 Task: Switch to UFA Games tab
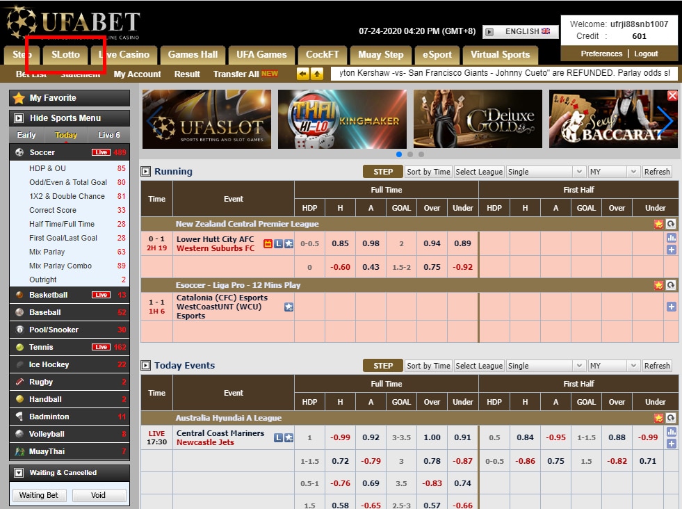(x=261, y=55)
